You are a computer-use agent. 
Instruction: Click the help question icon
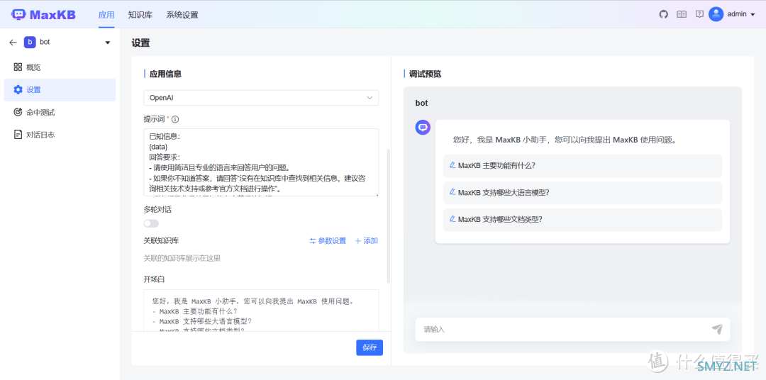coord(699,14)
